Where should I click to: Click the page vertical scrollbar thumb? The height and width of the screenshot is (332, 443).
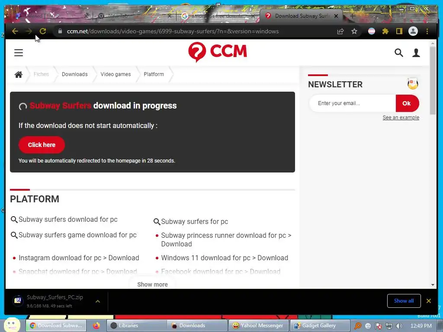[x=433, y=80]
